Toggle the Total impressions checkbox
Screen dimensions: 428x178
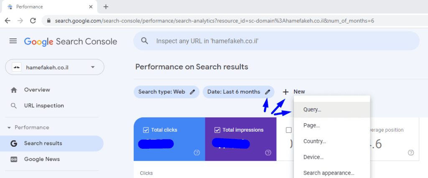tap(217, 130)
